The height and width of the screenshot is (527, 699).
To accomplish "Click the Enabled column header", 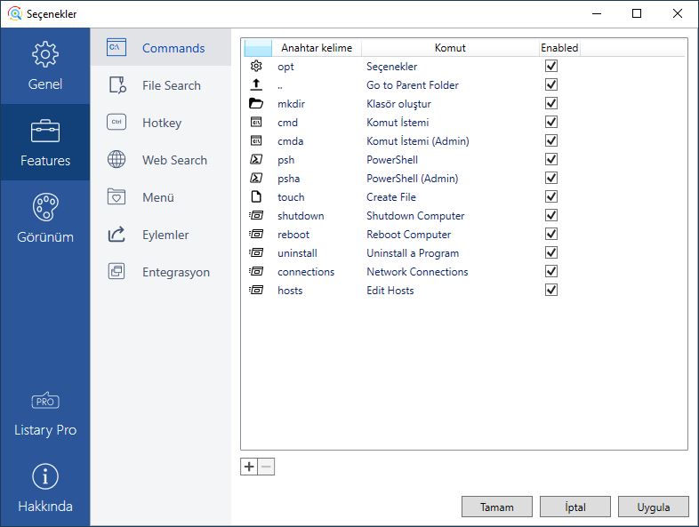I will coord(559,48).
